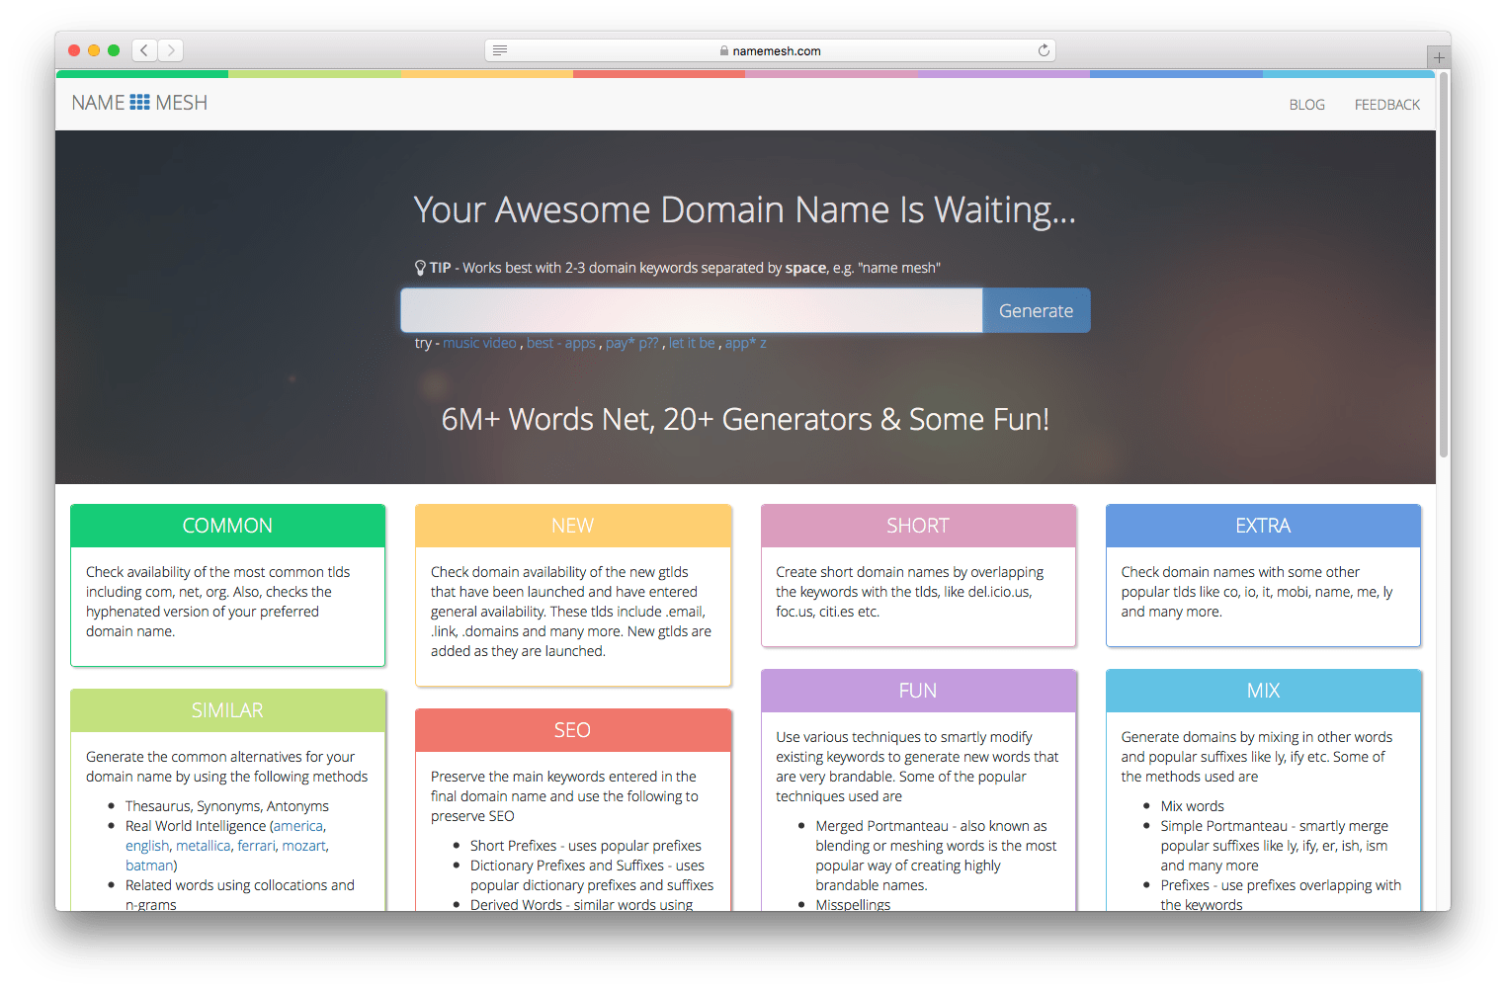This screenshot has width=1506, height=990.
Task: Reload the page with the refresh icon
Action: pos(1044,50)
